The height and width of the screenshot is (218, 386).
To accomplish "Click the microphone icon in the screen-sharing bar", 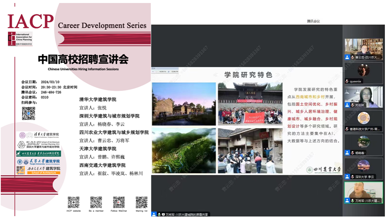I will (x=159, y=214).
